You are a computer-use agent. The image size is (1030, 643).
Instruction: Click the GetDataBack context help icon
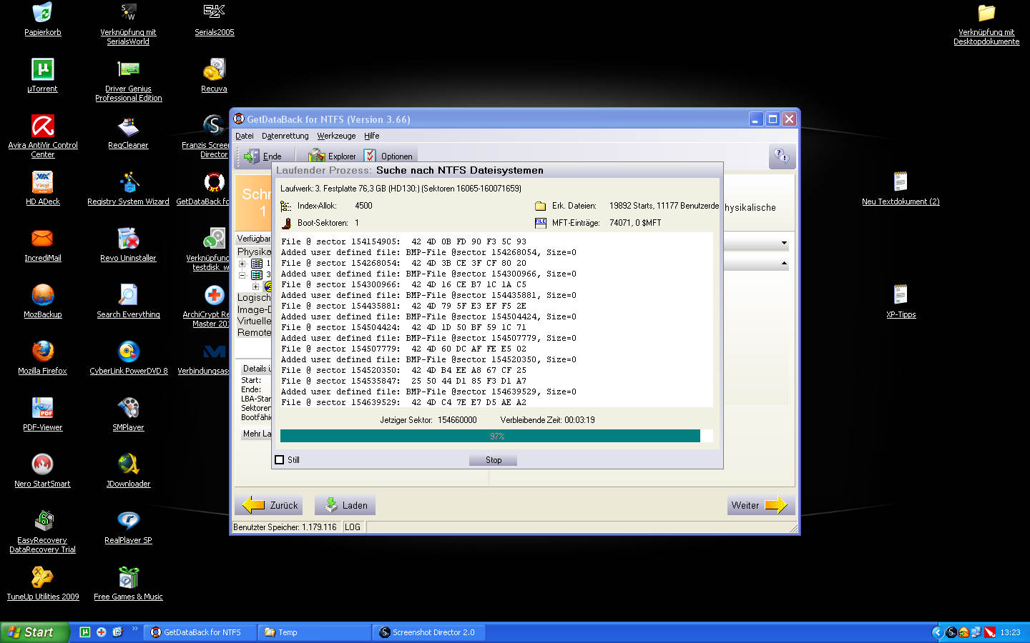coord(782,156)
